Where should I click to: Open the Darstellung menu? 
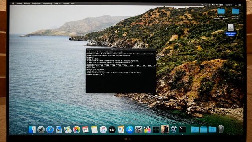click(x=47, y=4)
